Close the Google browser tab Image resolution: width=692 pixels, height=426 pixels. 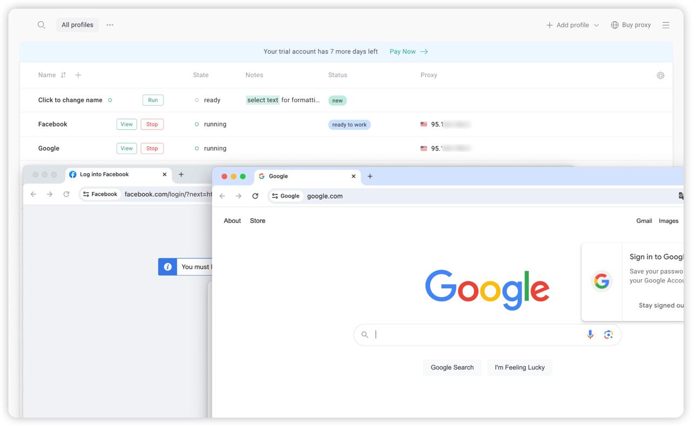point(354,177)
